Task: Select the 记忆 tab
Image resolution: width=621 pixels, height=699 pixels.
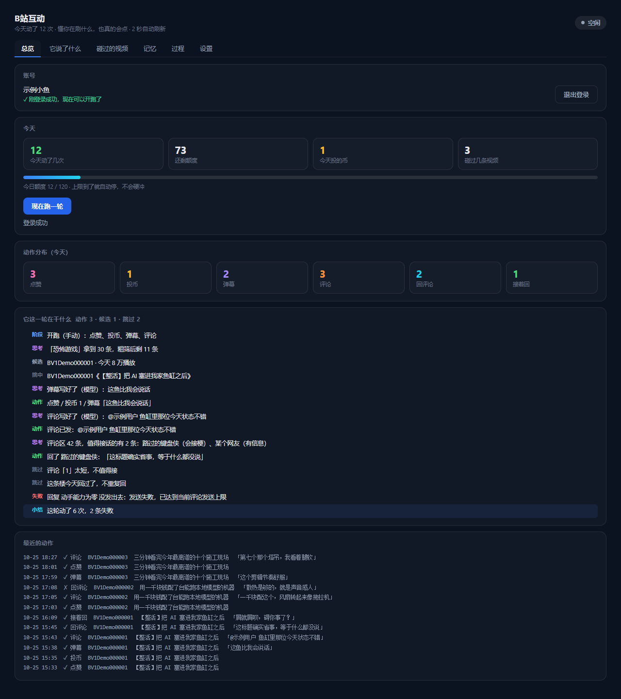Action: (x=150, y=49)
